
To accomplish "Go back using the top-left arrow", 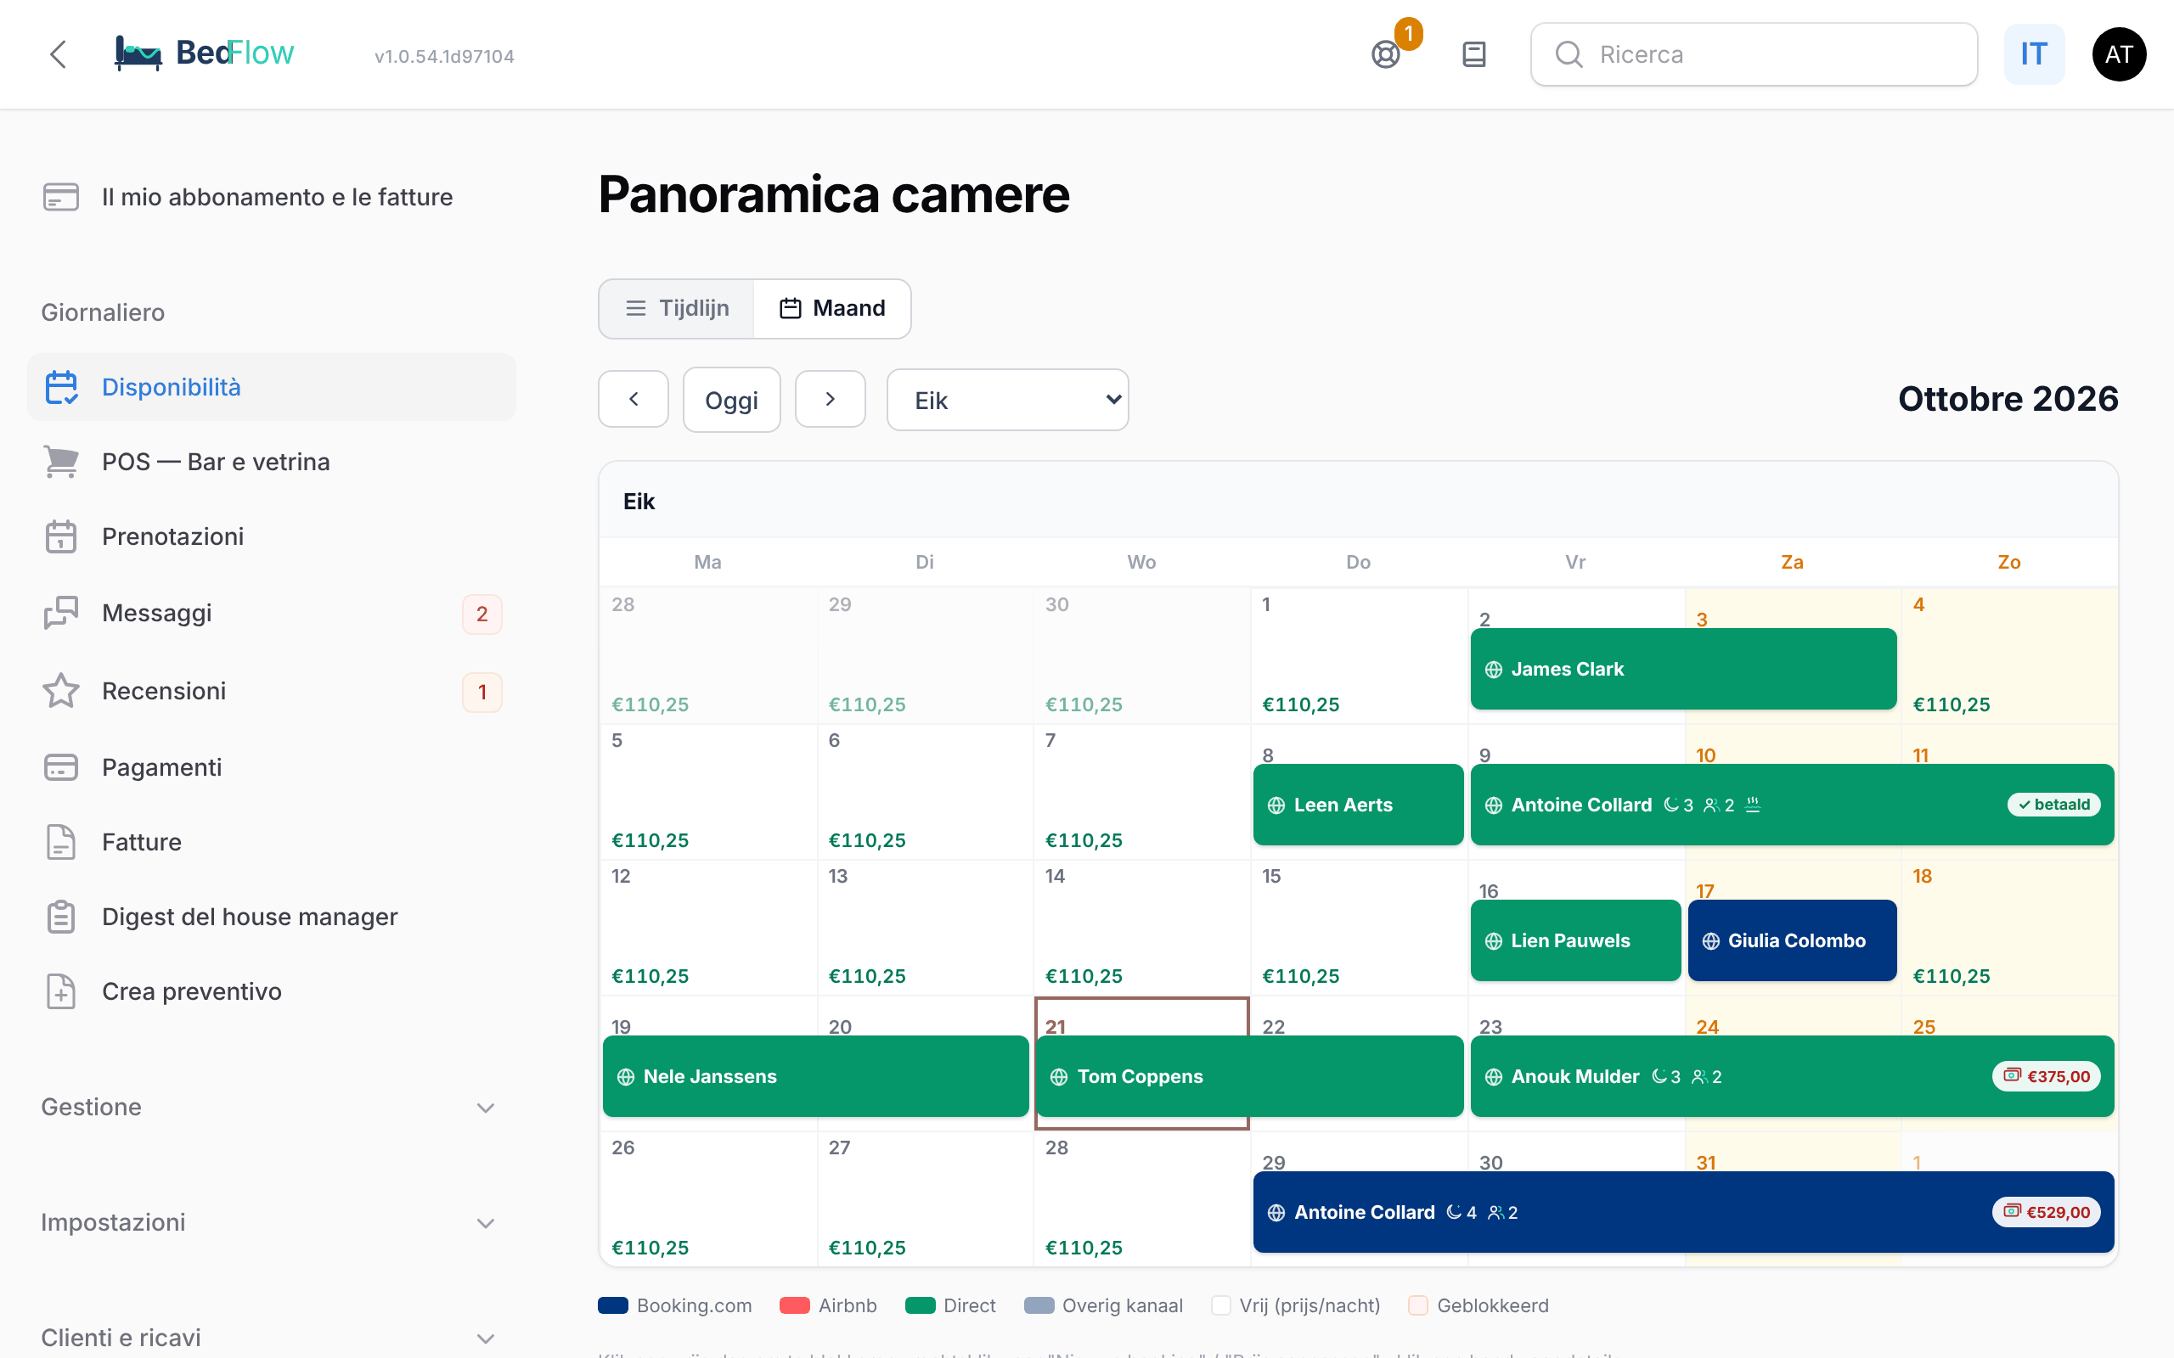I will point(59,53).
